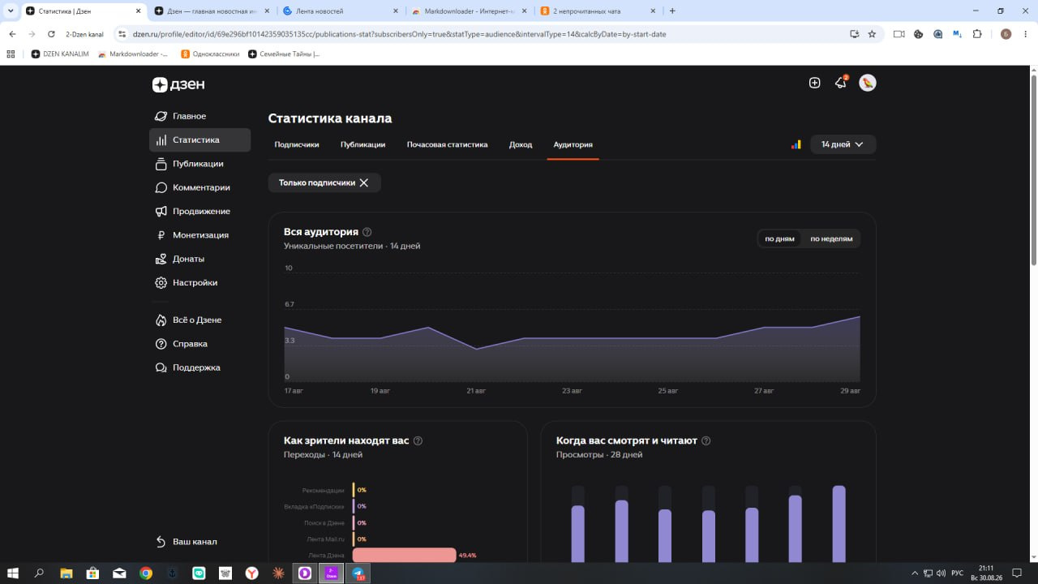Click the Dzen logo
This screenshot has height=584, width=1038.
pos(178,84)
